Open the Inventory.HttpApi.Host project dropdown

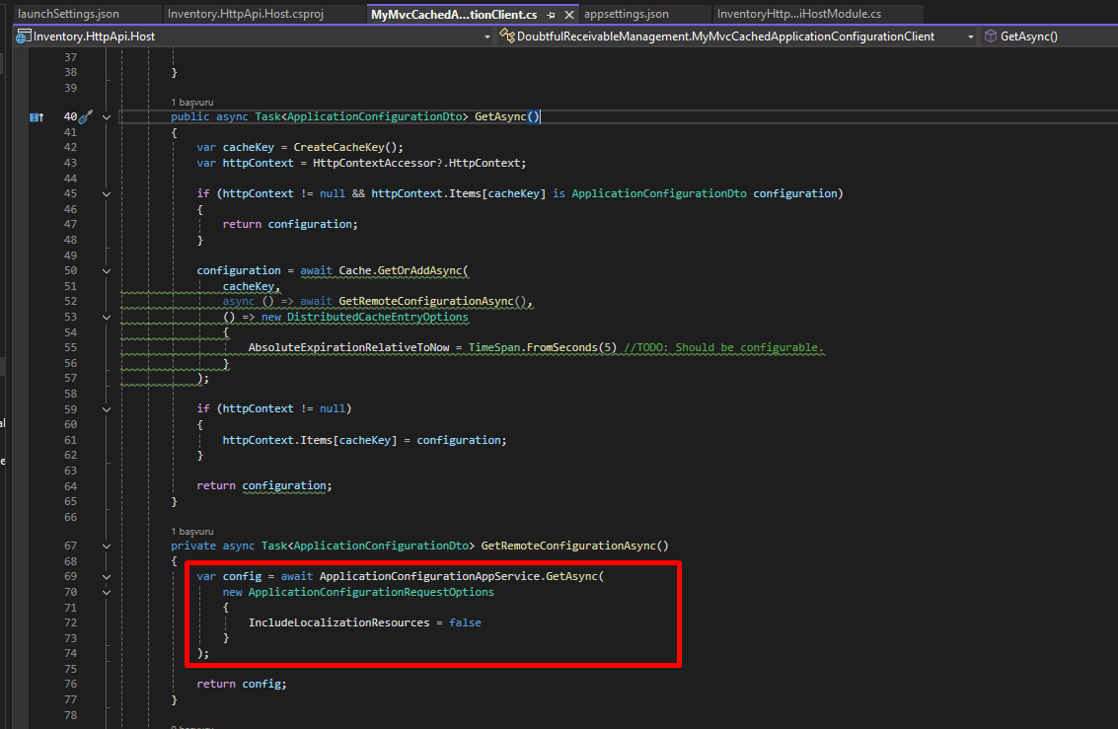pyautogui.click(x=486, y=36)
